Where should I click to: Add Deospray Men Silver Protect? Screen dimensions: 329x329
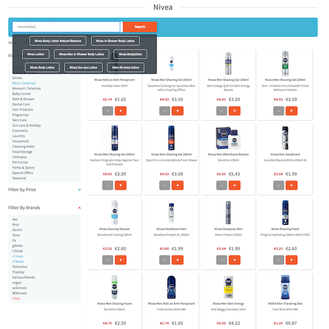pos(235,260)
